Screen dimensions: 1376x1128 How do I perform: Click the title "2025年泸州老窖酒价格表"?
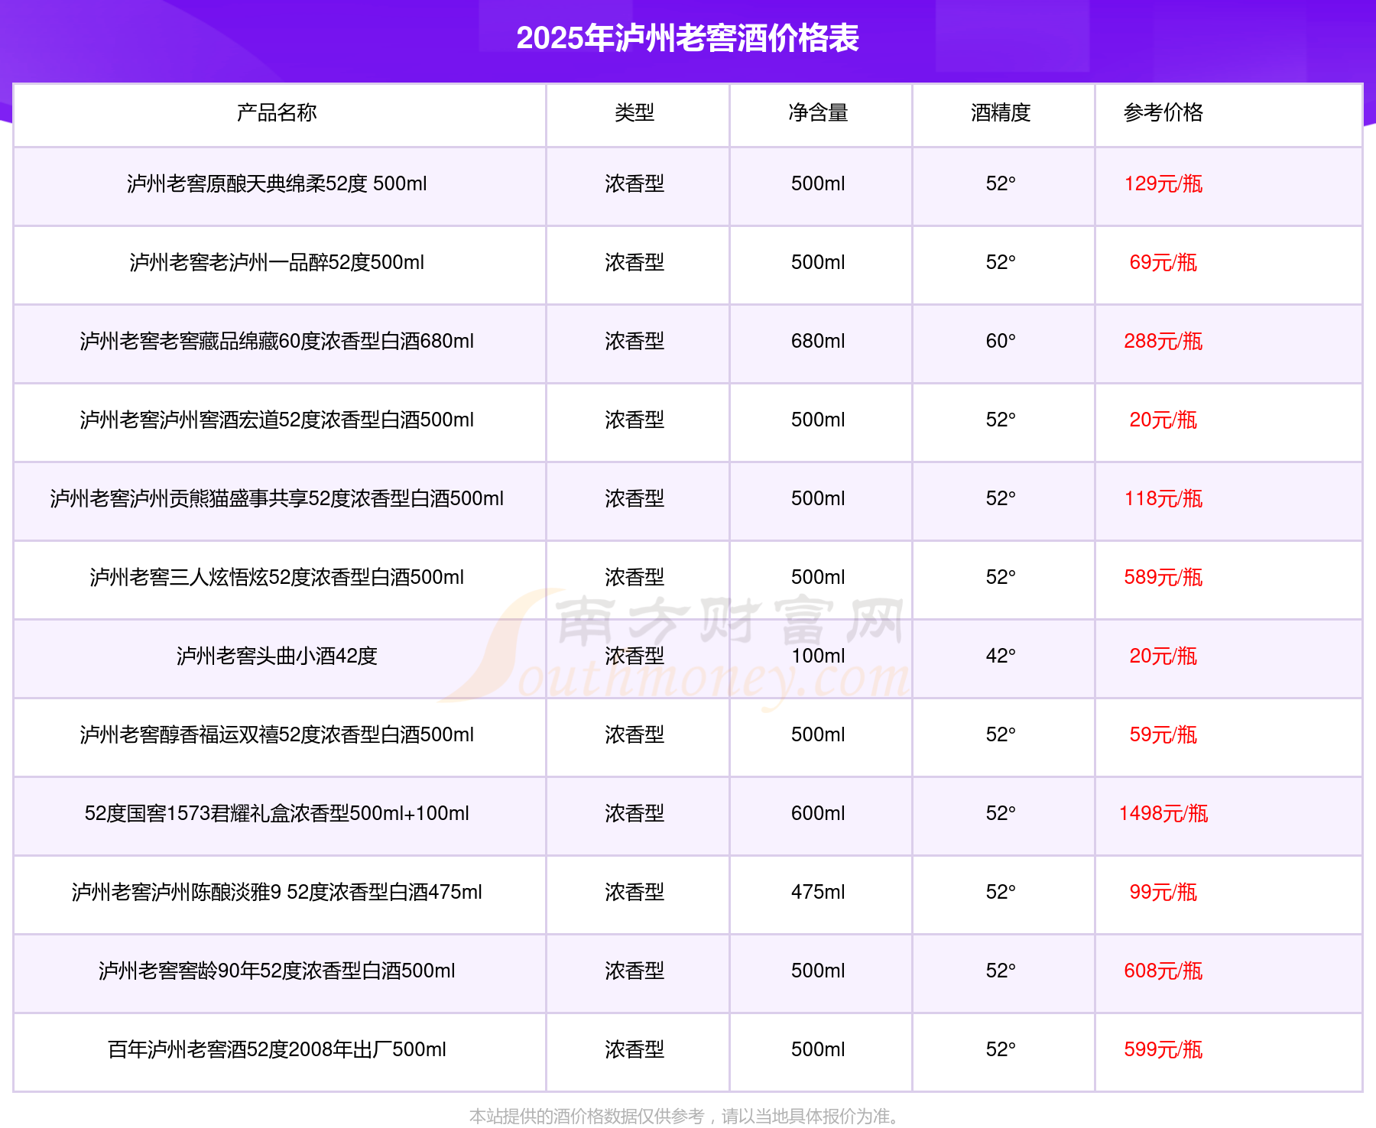click(687, 38)
